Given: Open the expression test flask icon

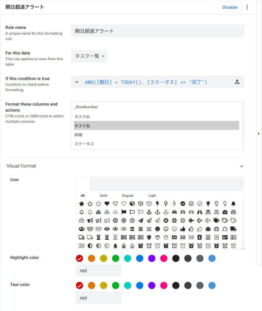Looking at the screenshot, I should 237,82.
